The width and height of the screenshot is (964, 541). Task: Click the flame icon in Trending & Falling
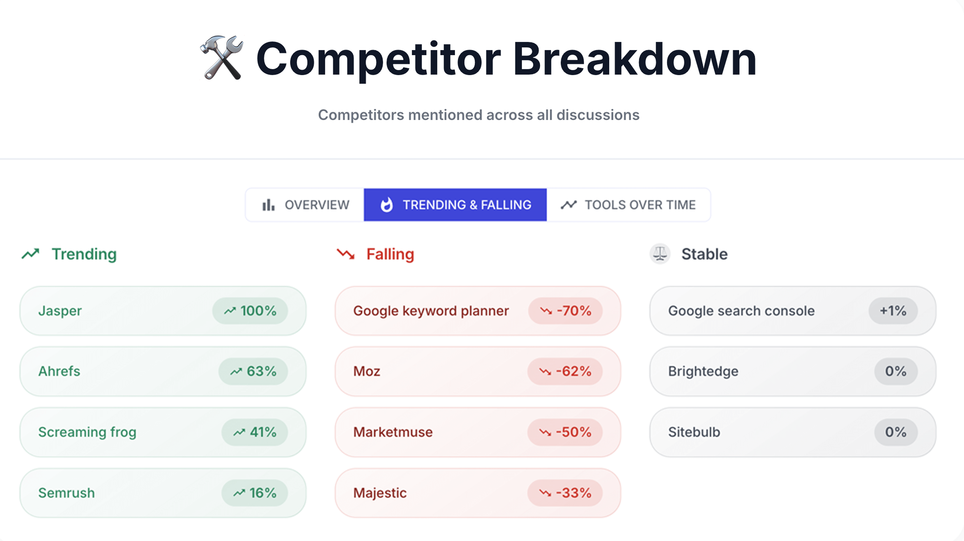click(387, 205)
